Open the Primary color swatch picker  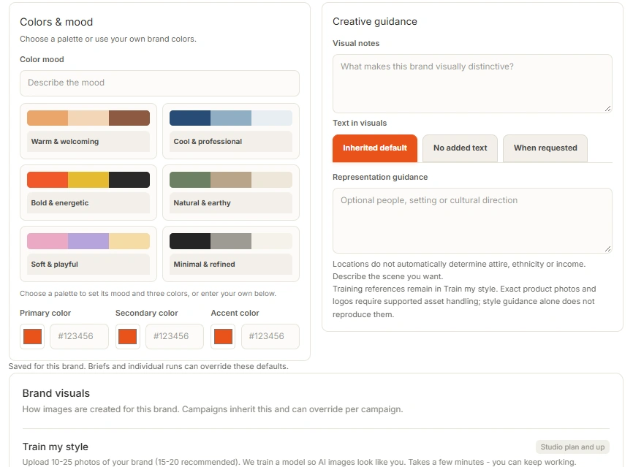click(x=32, y=336)
